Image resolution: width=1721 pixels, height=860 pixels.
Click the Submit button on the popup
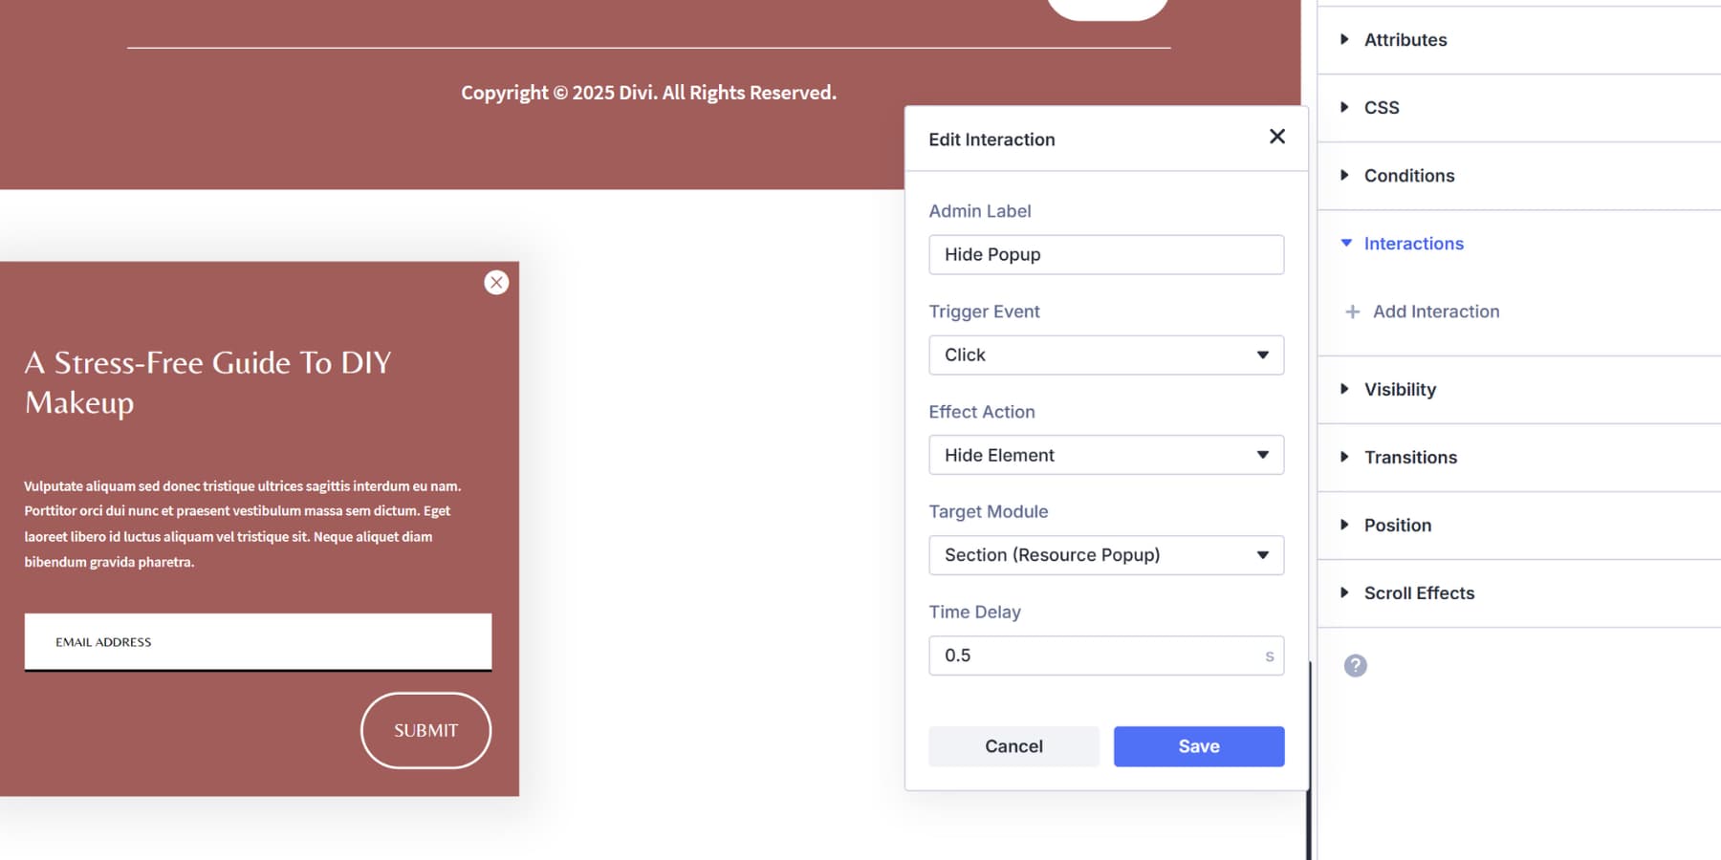tap(425, 729)
